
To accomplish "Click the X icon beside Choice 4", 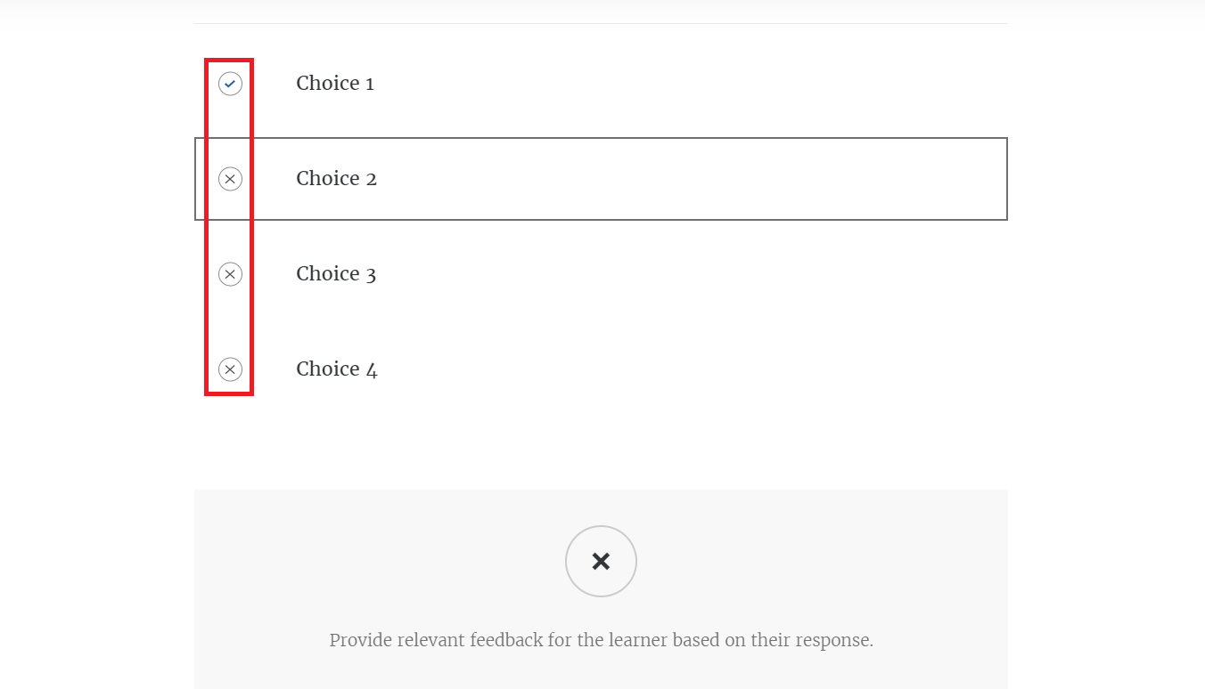I will tap(230, 369).
